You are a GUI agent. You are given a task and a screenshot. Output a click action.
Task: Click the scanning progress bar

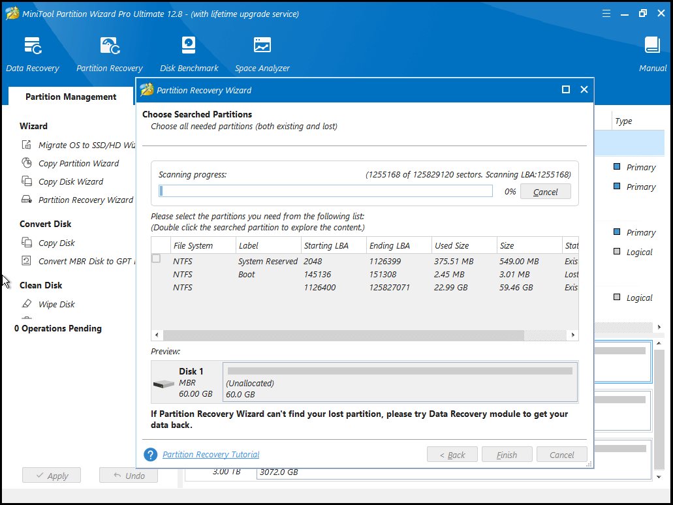(x=326, y=191)
